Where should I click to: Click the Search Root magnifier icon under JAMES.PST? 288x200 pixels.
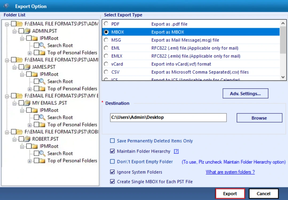click(42, 81)
